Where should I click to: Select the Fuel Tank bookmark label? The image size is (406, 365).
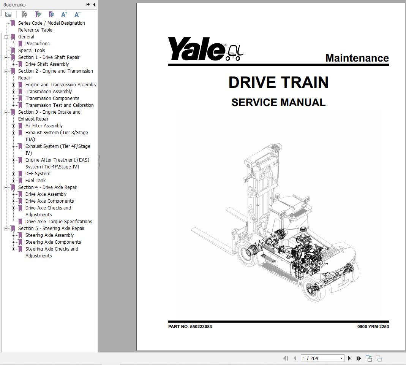(35, 181)
